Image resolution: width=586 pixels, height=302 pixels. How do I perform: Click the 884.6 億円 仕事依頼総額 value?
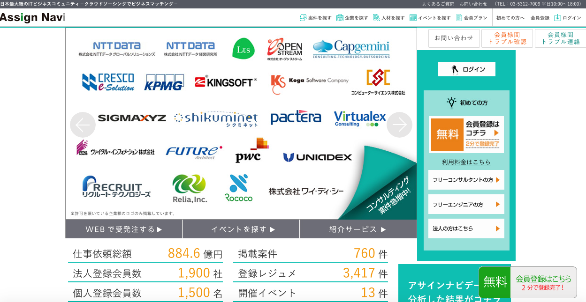195,253
